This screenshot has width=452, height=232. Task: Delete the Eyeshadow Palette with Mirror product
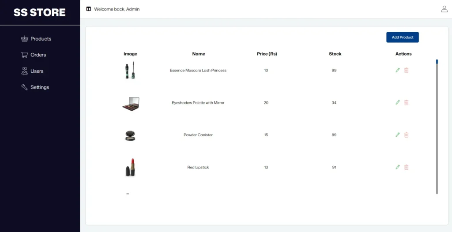click(407, 102)
